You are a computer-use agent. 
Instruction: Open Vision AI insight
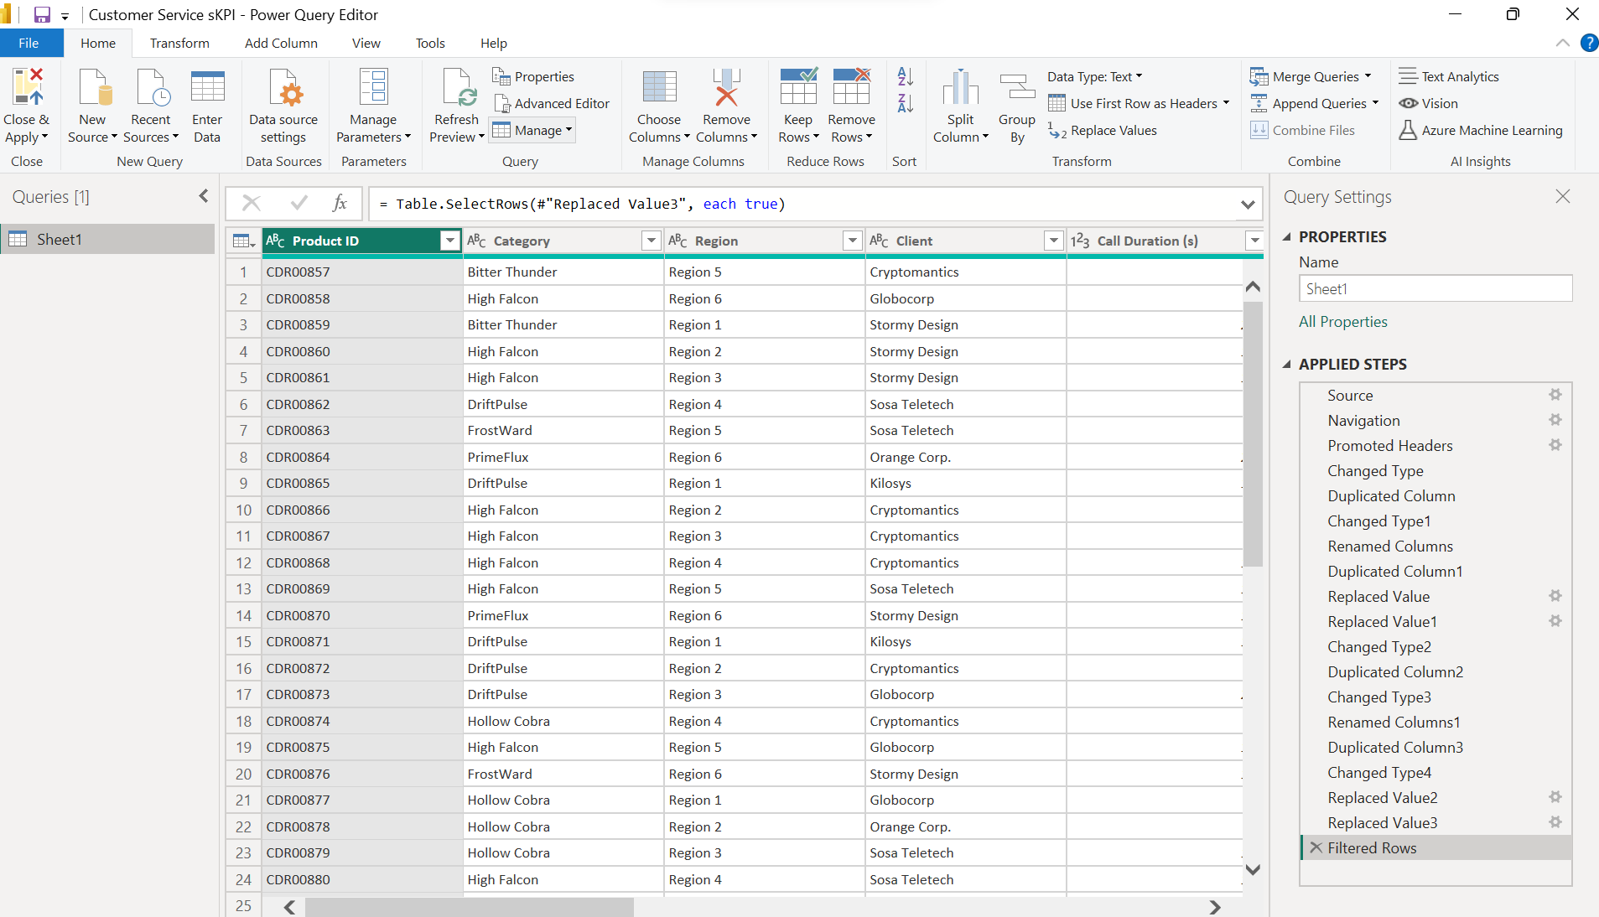(1428, 103)
